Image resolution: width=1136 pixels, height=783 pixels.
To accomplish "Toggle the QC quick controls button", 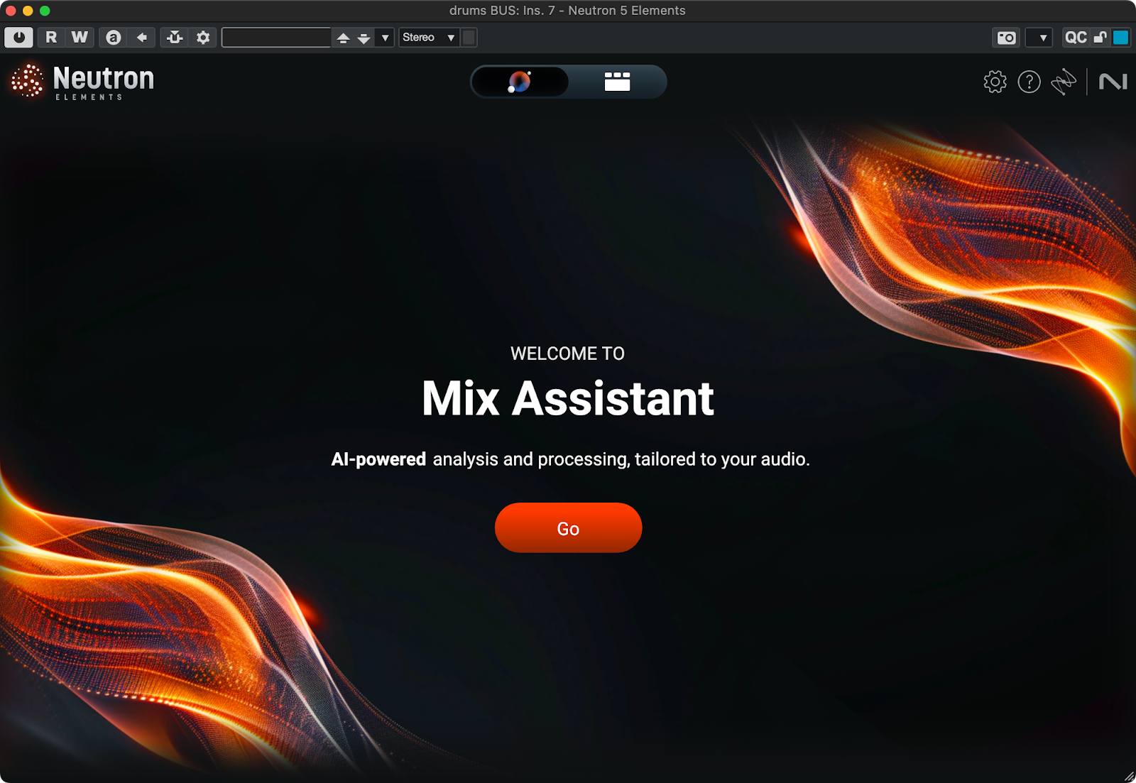I will point(1076,38).
